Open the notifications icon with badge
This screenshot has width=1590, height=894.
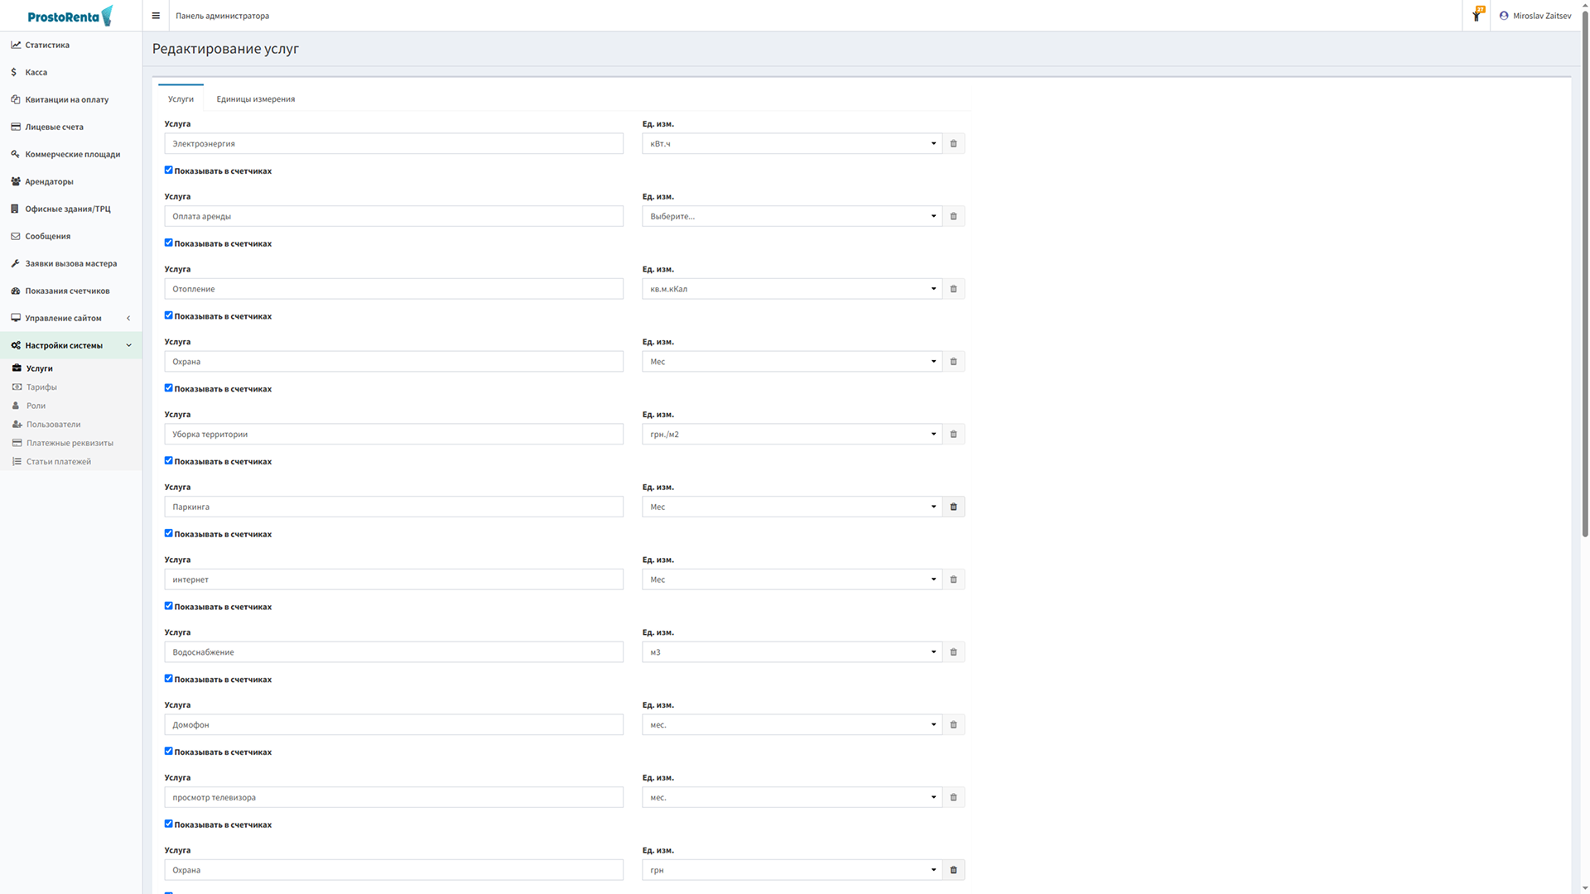[1477, 16]
